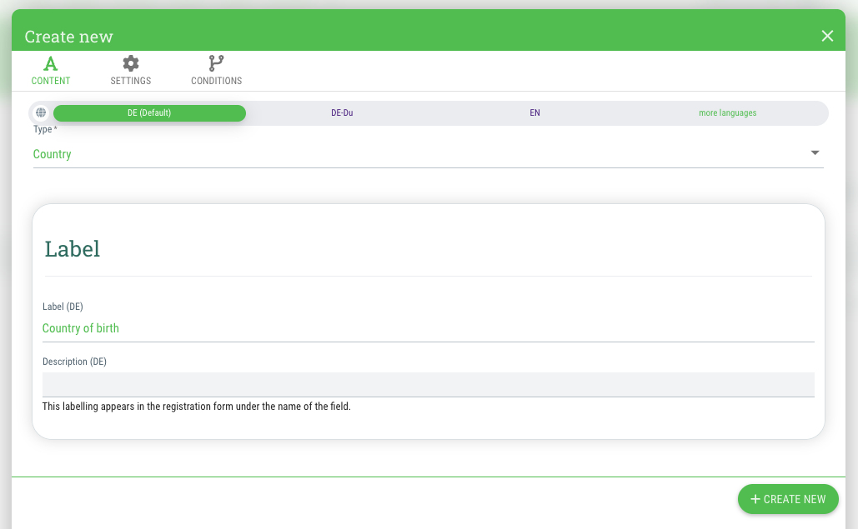Click the Country type value
This screenshot has height=529, width=858.
pyautogui.click(x=52, y=154)
